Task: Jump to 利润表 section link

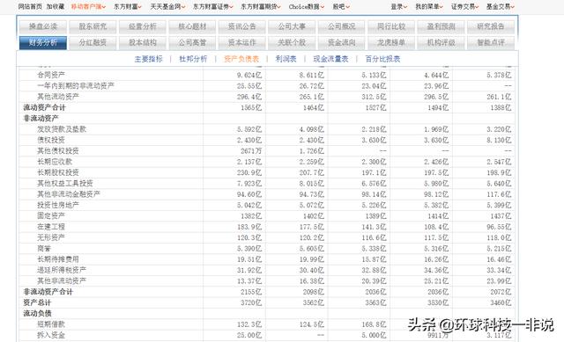Action: pos(286,59)
